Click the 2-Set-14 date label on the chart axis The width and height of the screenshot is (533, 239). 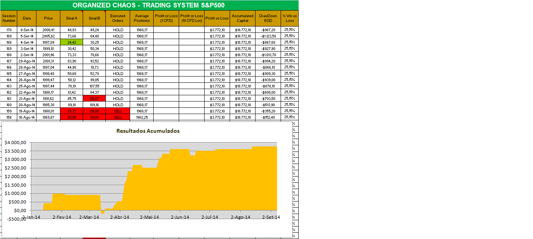click(271, 217)
